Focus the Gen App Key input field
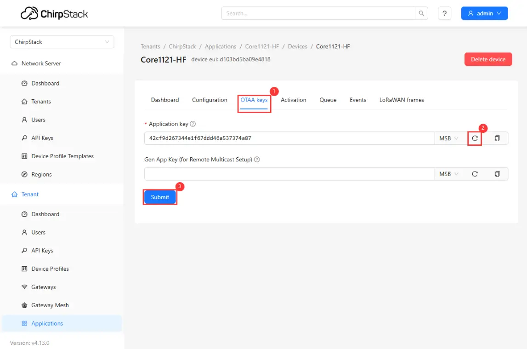527x349 pixels. [289, 174]
